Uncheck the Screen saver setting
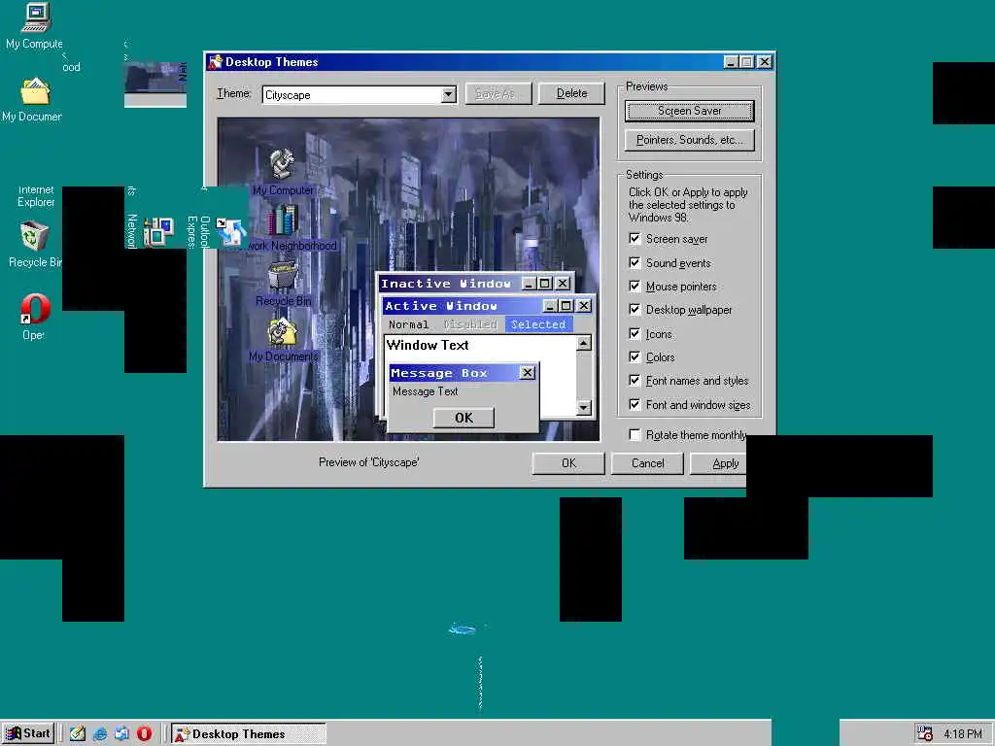This screenshot has width=995, height=746. [635, 239]
